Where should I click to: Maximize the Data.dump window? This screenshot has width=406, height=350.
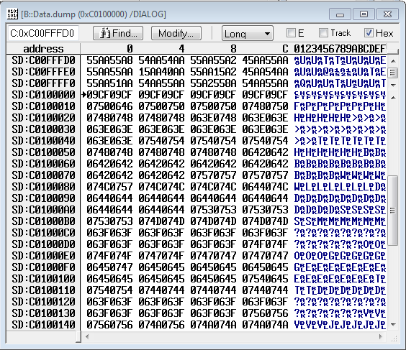click(x=364, y=14)
